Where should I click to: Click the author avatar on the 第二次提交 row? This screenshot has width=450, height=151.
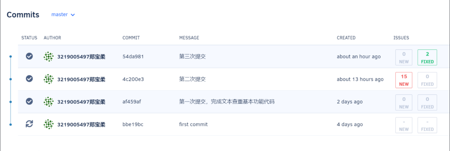tap(49, 79)
